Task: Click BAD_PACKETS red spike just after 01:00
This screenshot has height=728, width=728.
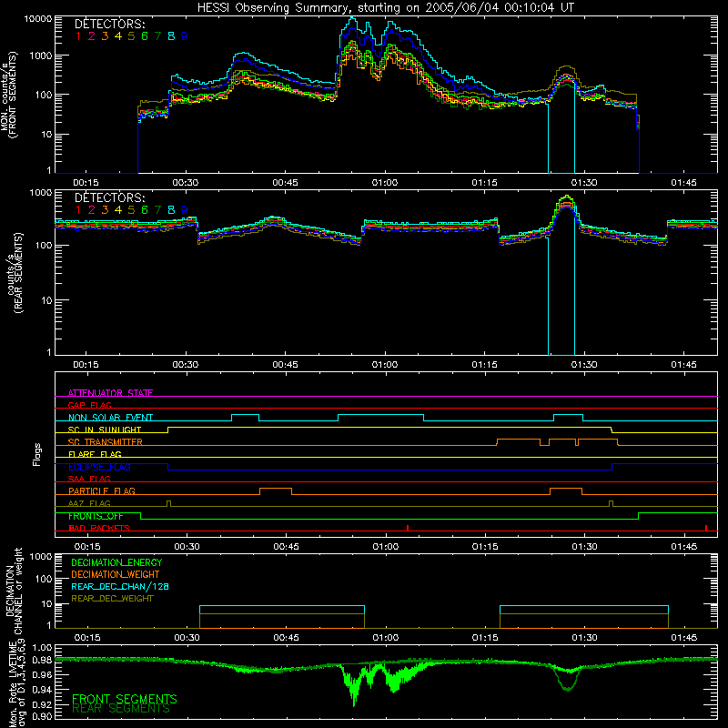Action: point(408,528)
